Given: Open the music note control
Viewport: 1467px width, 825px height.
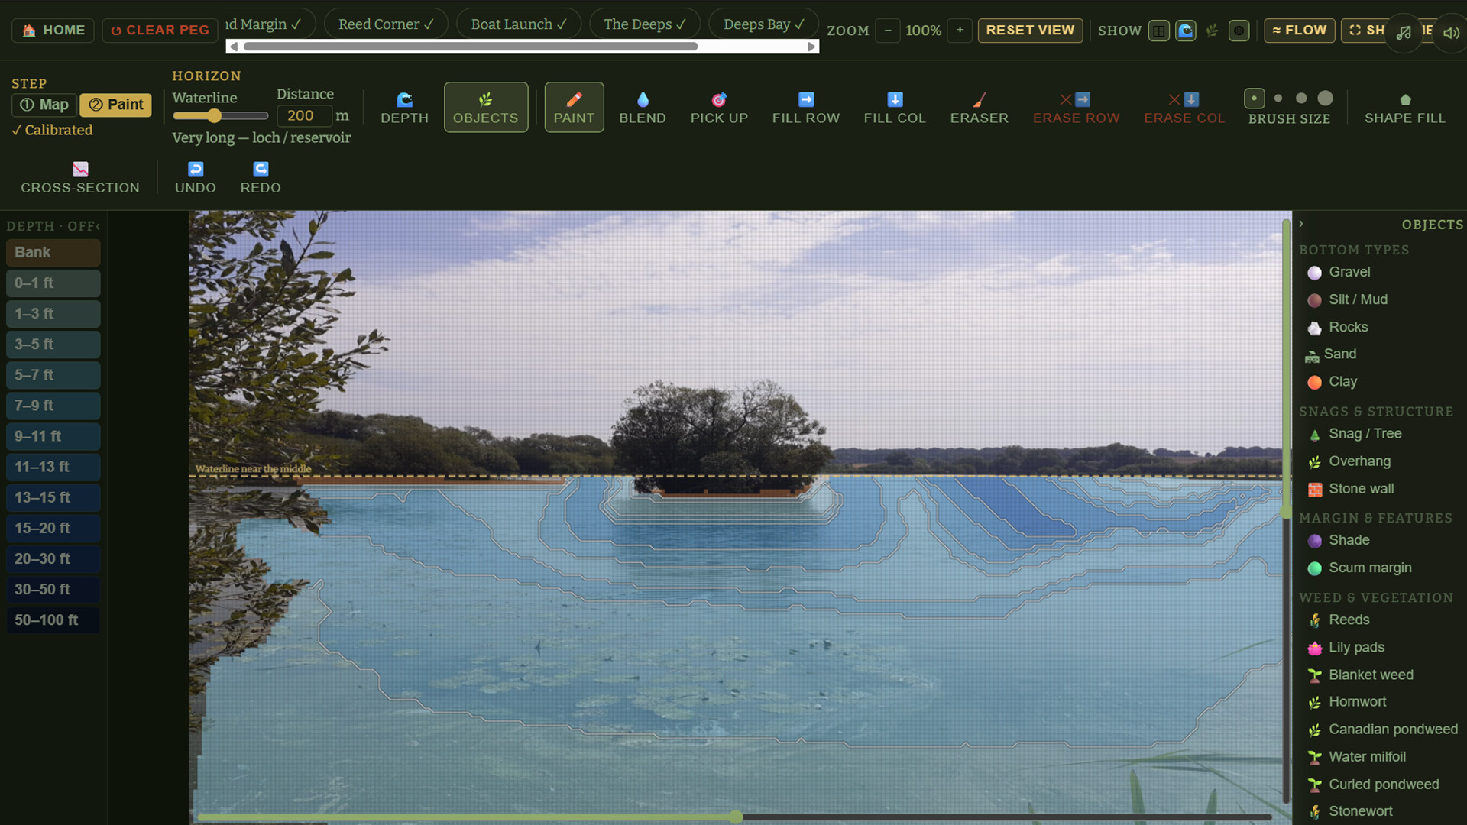Looking at the screenshot, I should 1404,32.
